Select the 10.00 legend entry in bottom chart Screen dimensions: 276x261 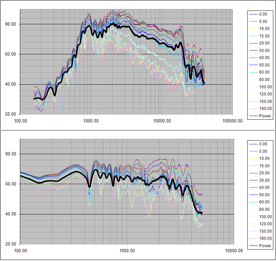[x=259, y=158]
